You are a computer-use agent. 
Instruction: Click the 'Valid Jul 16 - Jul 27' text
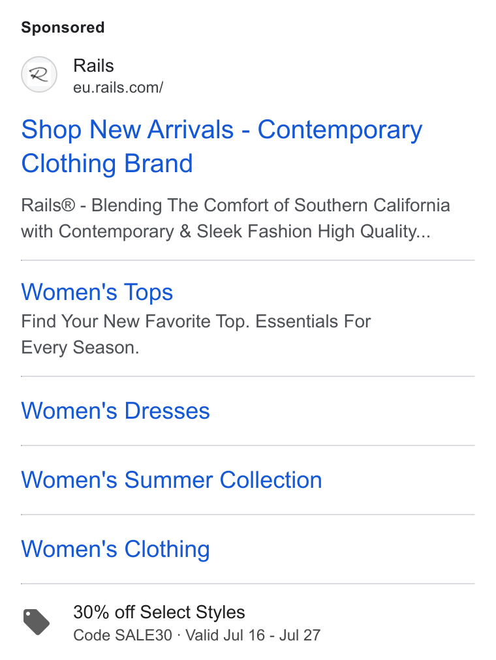tap(253, 635)
